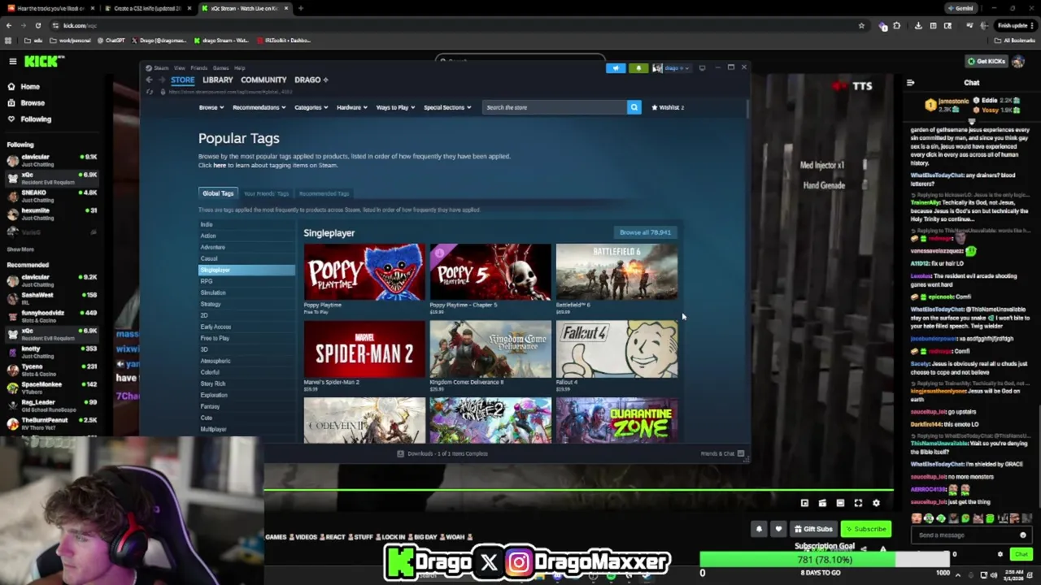Reload the Chrome browser page

tap(37, 25)
